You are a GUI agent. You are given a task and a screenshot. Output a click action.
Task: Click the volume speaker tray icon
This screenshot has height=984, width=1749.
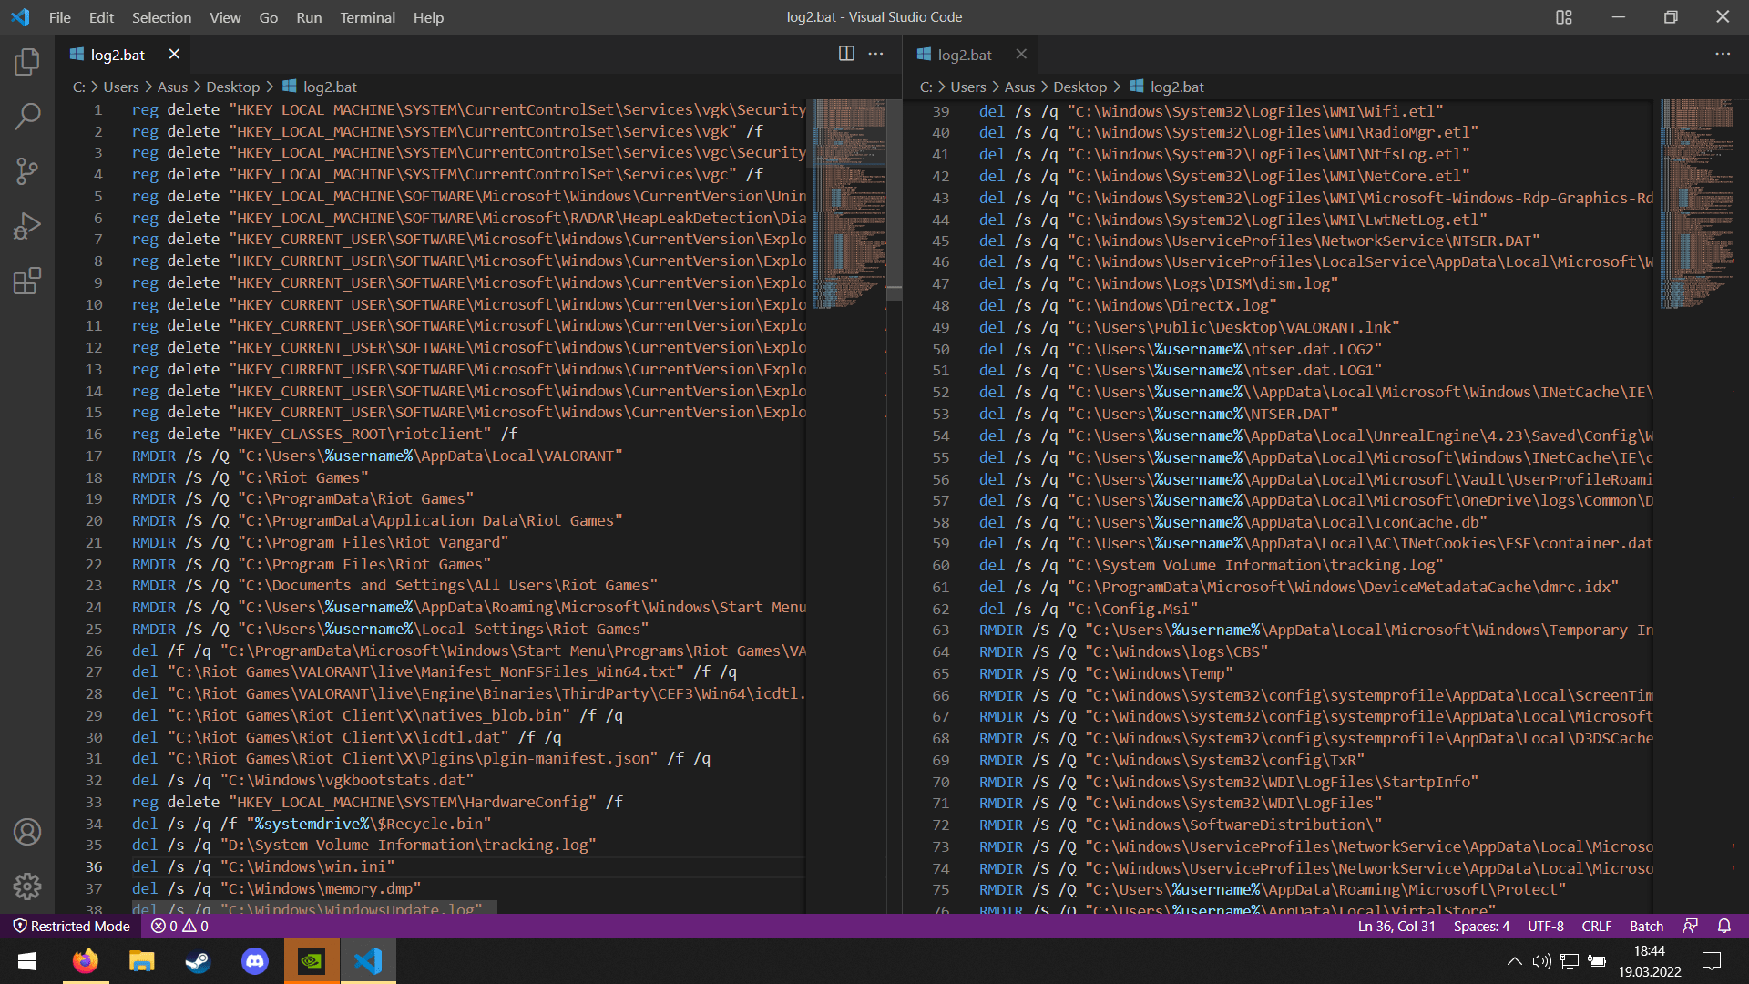pyautogui.click(x=1541, y=961)
